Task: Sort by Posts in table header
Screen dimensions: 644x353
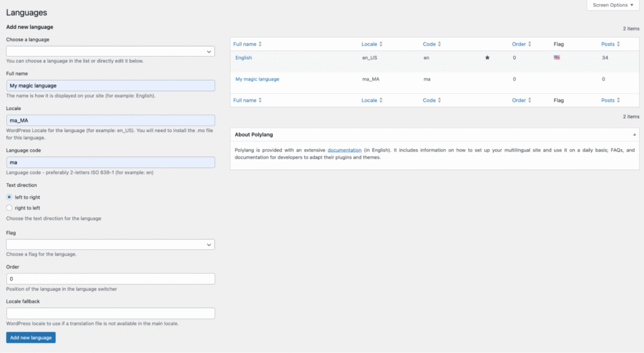Action: (x=610, y=44)
